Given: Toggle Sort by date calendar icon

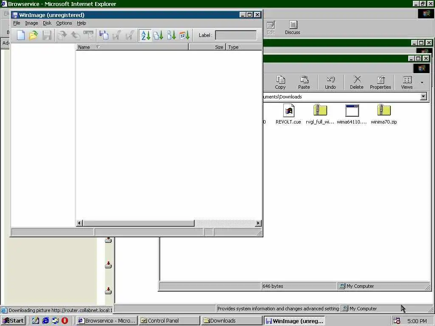Looking at the screenshot, I should point(184,35).
